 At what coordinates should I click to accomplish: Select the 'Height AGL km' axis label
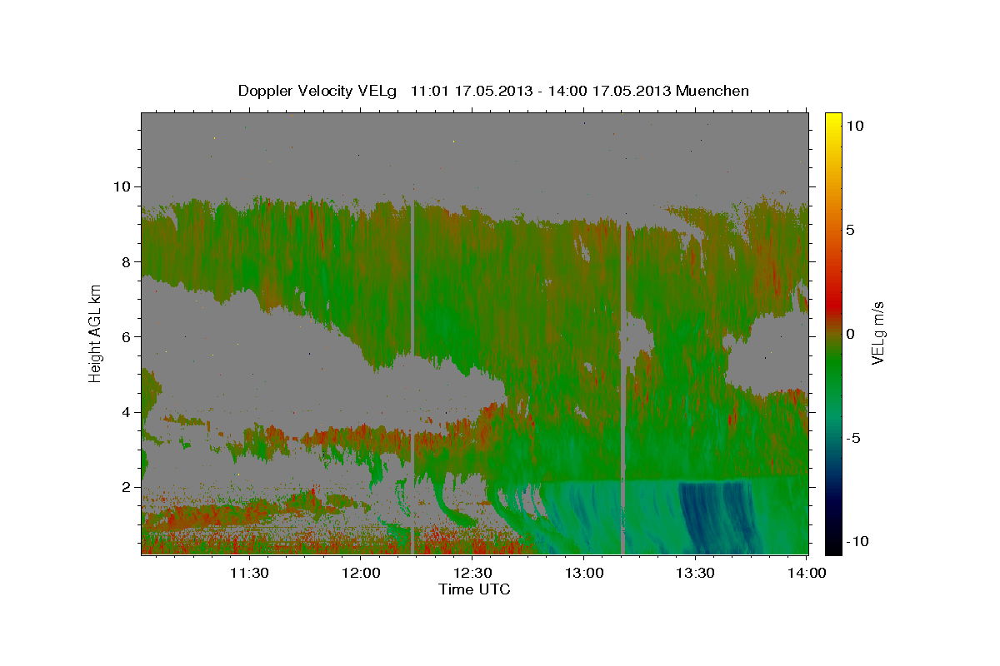95,333
